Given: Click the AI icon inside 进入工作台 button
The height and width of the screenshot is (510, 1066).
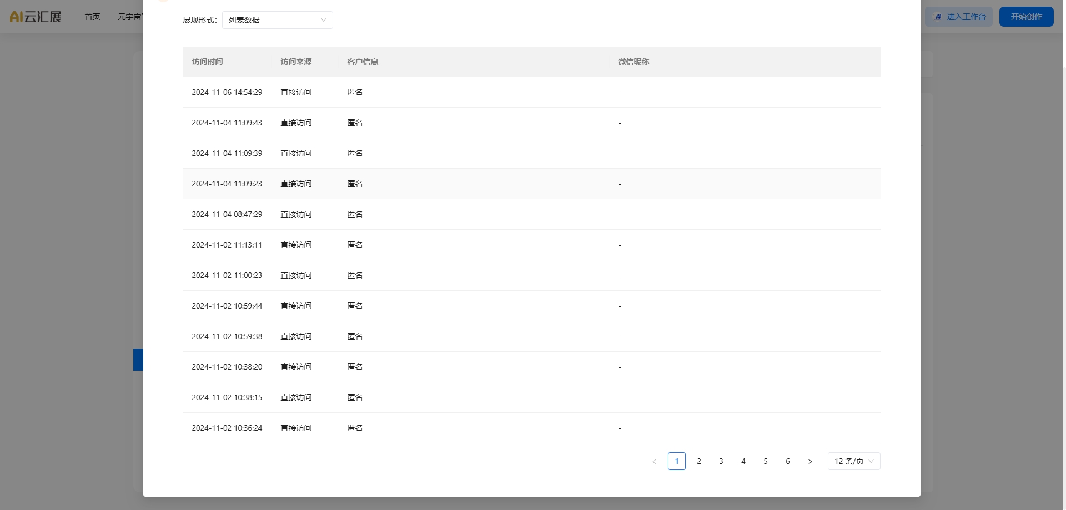Looking at the screenshot, I should [938, 17].
